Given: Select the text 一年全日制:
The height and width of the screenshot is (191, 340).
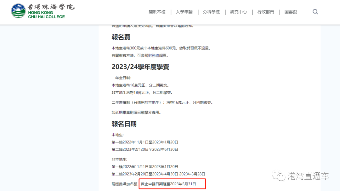Looking at the screenshot, I should [x=122, y=78].
